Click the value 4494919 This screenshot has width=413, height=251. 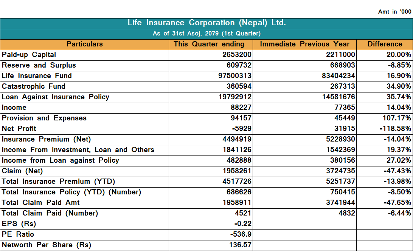tap(237, 139)
